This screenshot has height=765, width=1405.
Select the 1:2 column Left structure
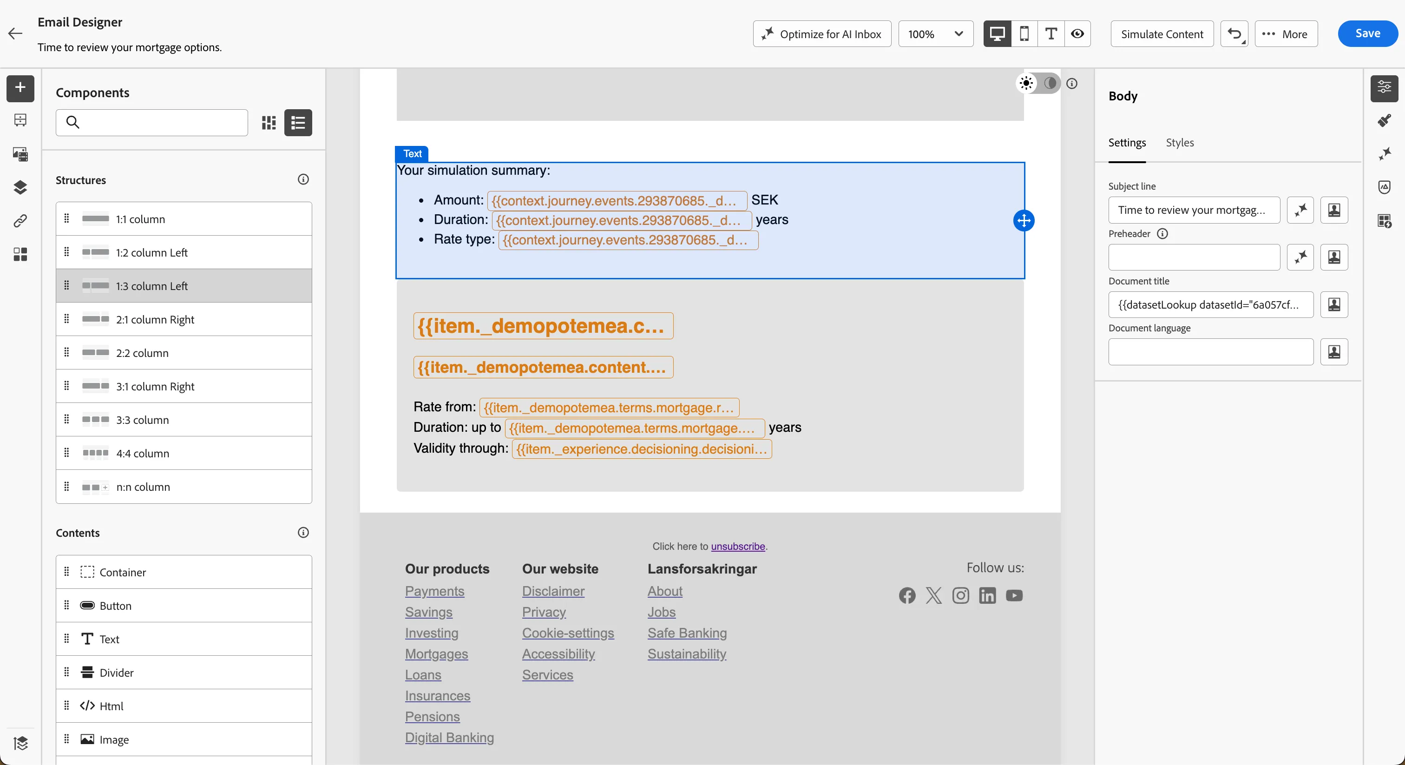[x=184, y=252]
